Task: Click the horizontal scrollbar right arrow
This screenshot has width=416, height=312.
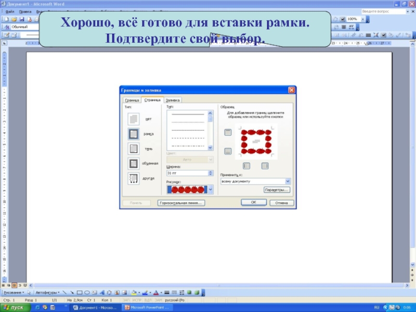Action: coord(407,285)
